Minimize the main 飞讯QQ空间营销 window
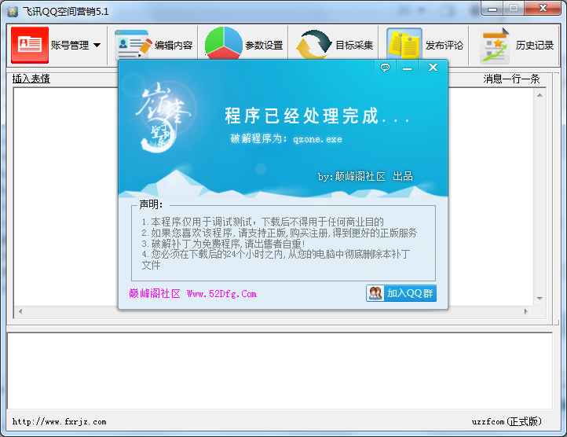This screenshot has width=567, height=437. (x=492, y=9)
